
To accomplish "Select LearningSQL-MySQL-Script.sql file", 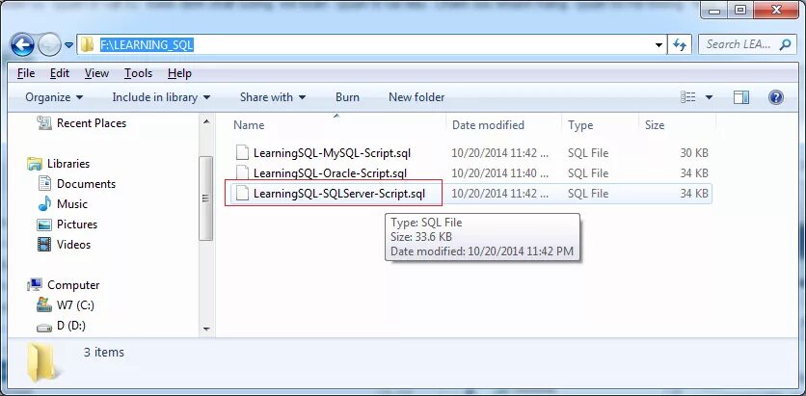I will (332, 153).
